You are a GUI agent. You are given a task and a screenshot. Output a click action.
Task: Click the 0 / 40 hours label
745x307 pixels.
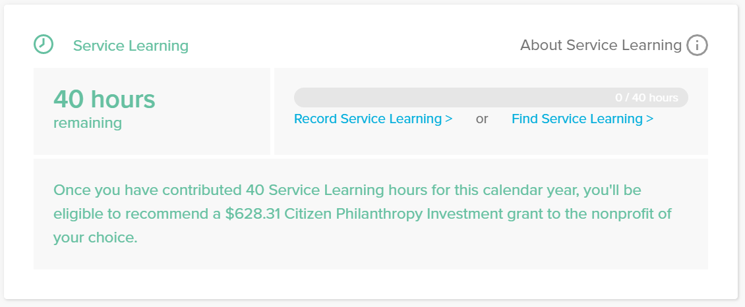tap(646, 98)
